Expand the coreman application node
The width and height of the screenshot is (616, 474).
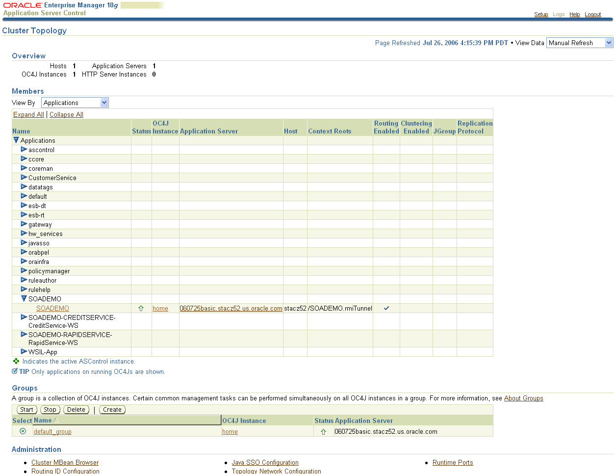(24, 168)
